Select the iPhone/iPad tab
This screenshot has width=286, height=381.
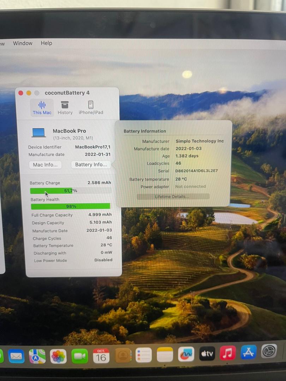91,108
